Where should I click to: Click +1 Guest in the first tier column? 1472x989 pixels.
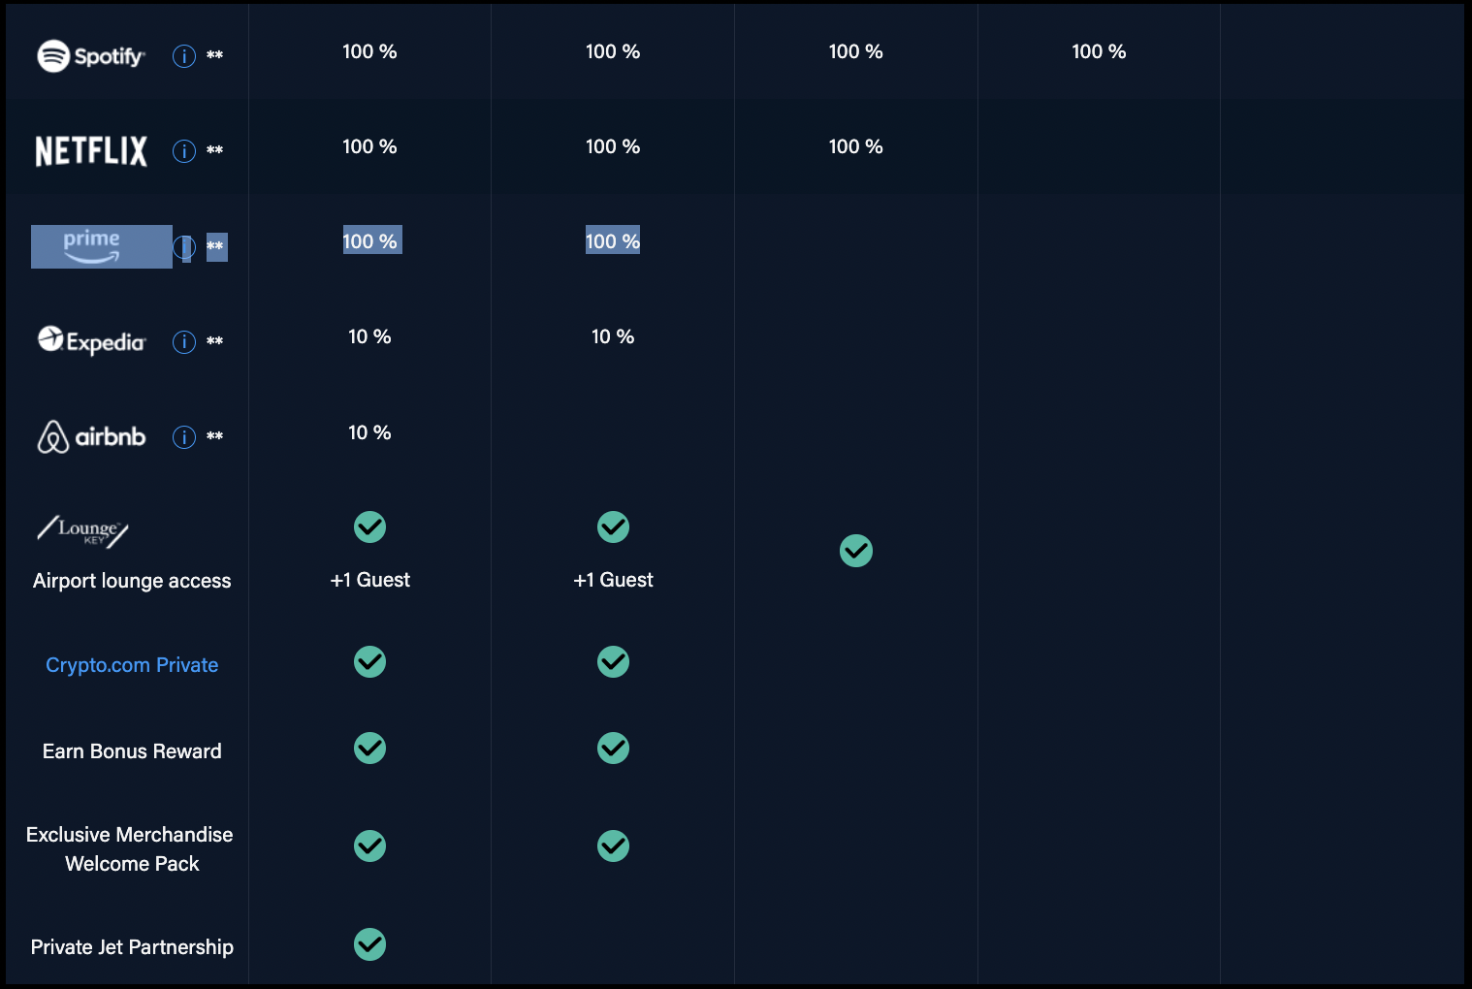[x=369, y=580]
